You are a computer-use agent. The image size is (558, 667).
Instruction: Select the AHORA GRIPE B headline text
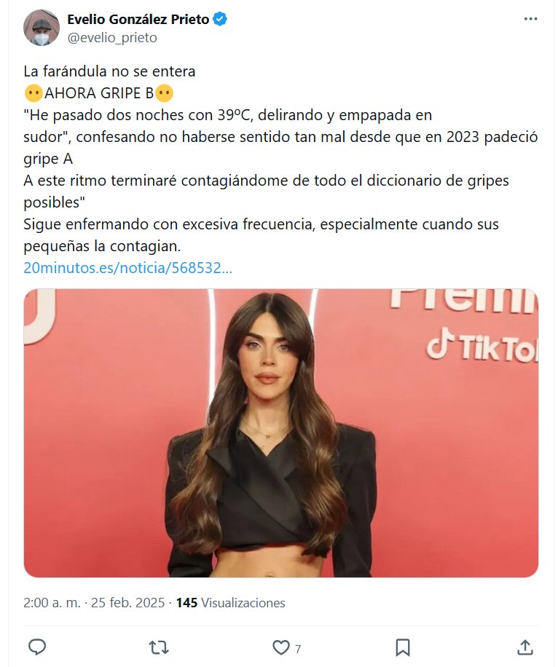[99, 93]
